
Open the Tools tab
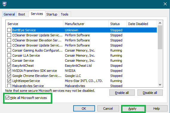click(65, 14)
